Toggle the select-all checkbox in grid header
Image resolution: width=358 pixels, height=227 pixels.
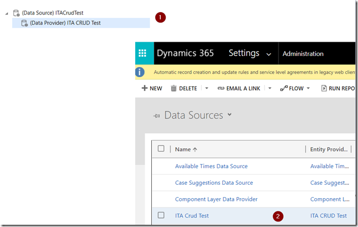(161, 149)
